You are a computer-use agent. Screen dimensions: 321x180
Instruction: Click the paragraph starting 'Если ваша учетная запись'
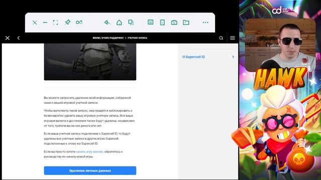tap(87, 138)
